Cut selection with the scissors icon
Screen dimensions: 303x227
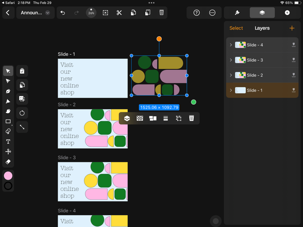pyautogui.click(x=119, y=13)
